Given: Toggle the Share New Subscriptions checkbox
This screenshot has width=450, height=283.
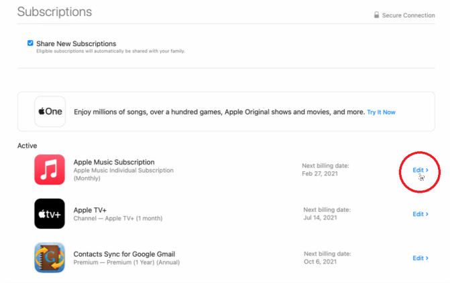Looking at the screenshot, I should pos(30,43).
